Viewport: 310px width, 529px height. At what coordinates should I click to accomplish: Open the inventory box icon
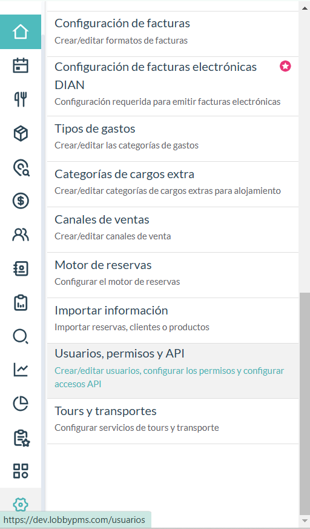pyautogui.click(x=21, y=133)
